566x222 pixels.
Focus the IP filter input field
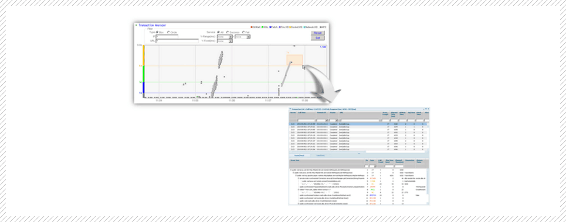[x=167, y=37]
